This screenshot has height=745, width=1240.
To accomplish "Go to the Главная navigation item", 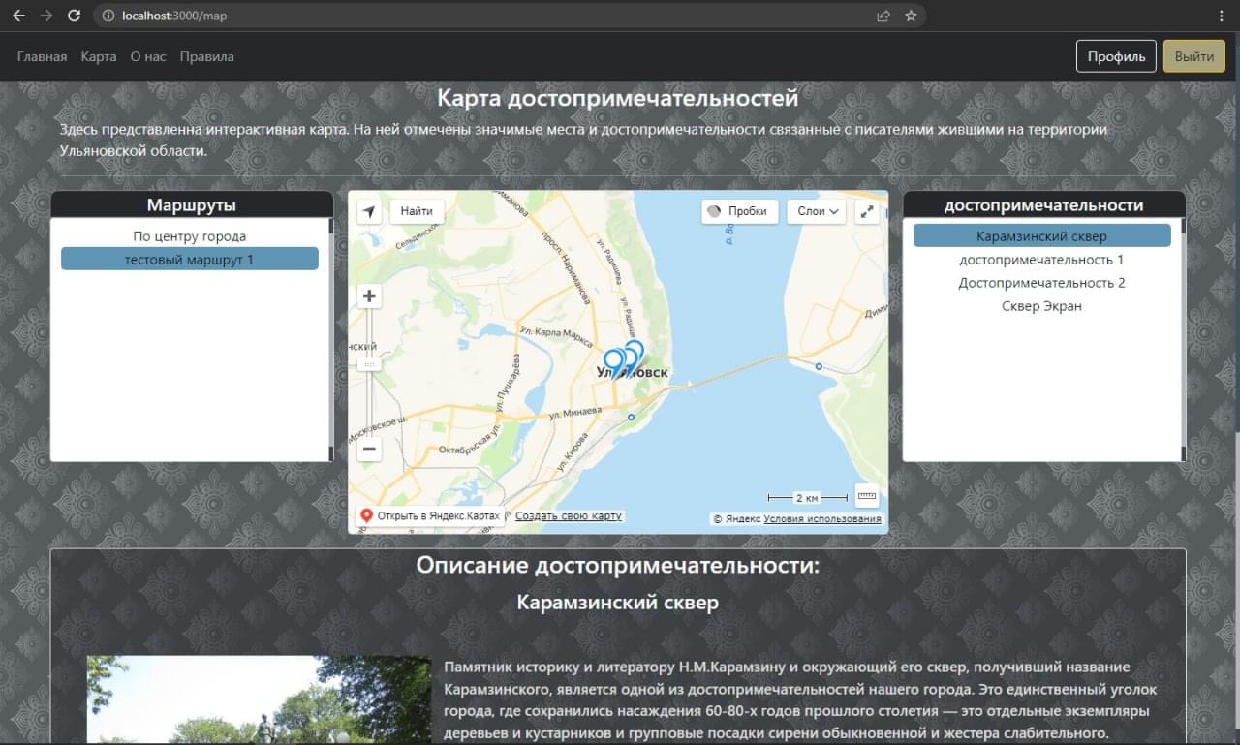I will tap(42, 56).
